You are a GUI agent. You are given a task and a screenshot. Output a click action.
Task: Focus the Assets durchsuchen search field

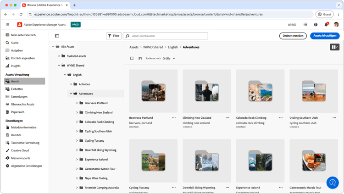(x=166, y=36)
